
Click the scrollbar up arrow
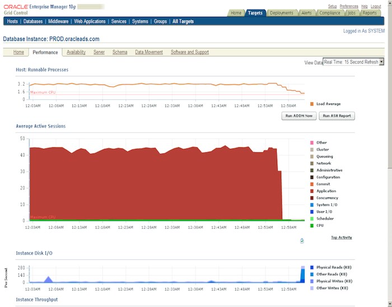point(389,4)
